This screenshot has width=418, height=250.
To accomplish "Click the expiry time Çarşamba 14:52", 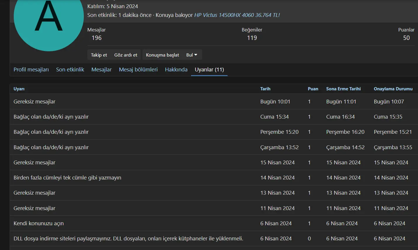I will click(x=345, y=147).
